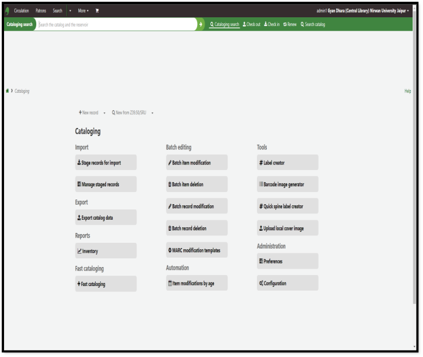The image size is (423, 357).
Task: Click Stage records for import button
Action: 105,163
